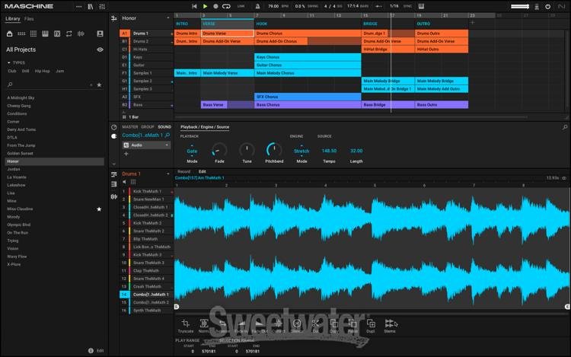This screenshot has height=357, width=571.
Task: Toggle the favorites star filter next to search
Action: (99, 84)
